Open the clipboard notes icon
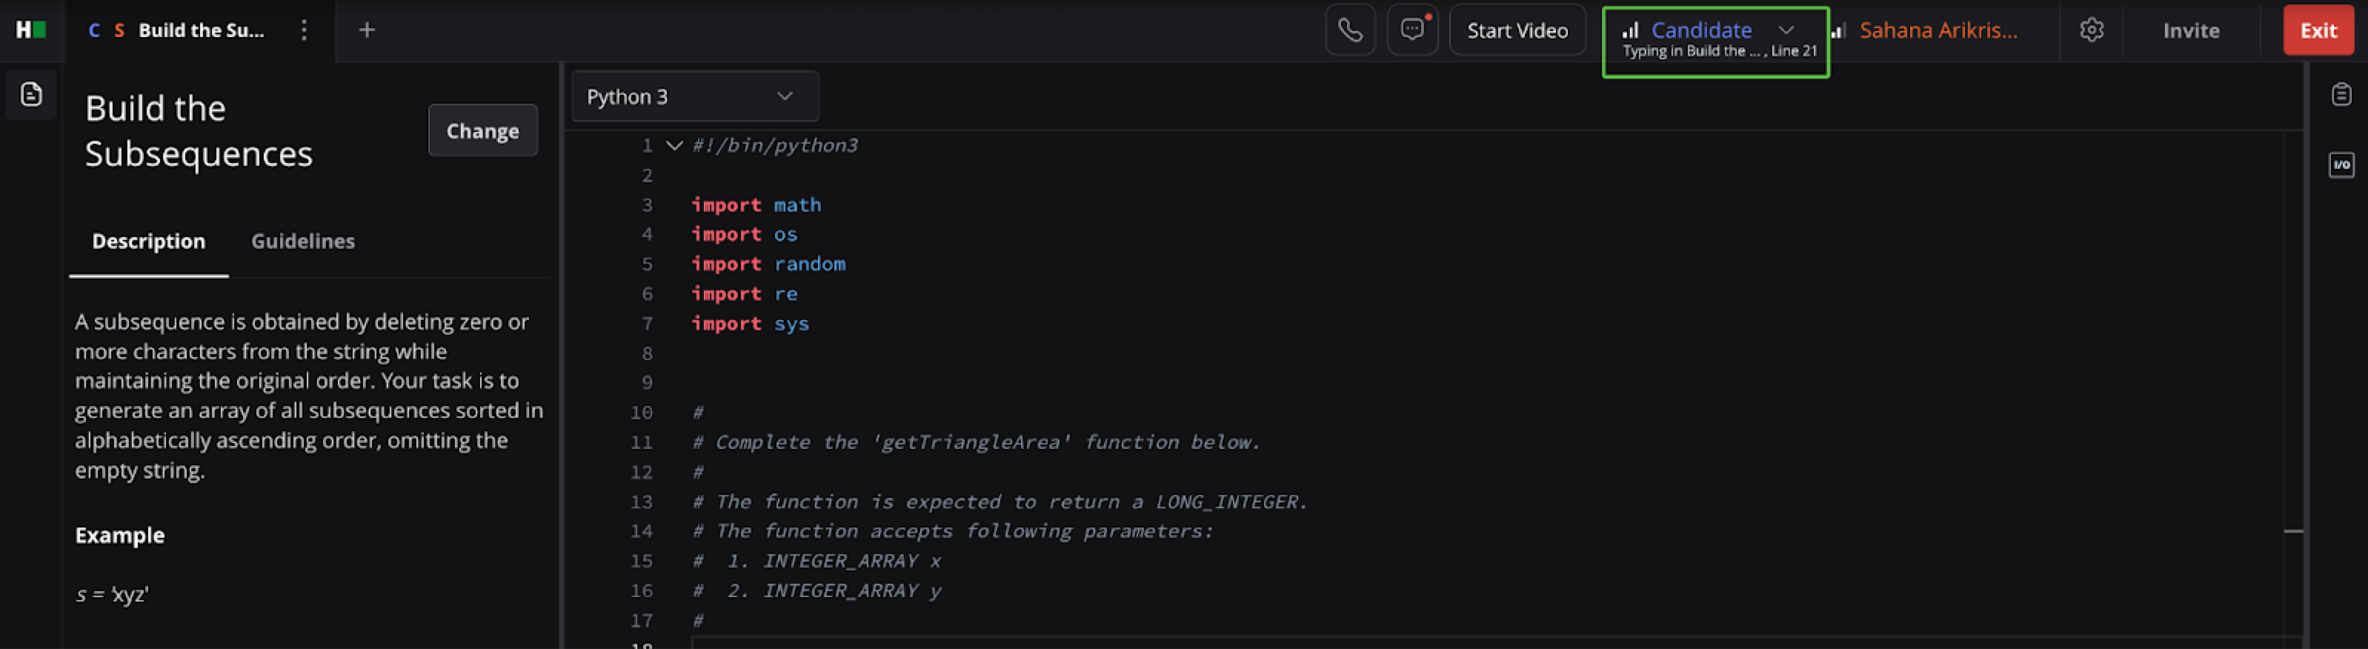The width and height of the screenshot is (2368, 649). tap(2341, 94)
